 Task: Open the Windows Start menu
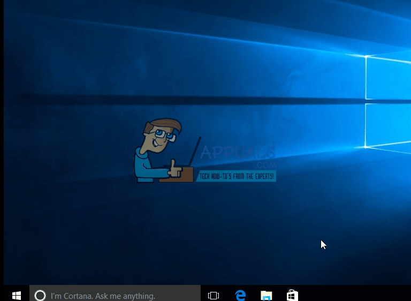pyautogui.click(x=17, y=295)
